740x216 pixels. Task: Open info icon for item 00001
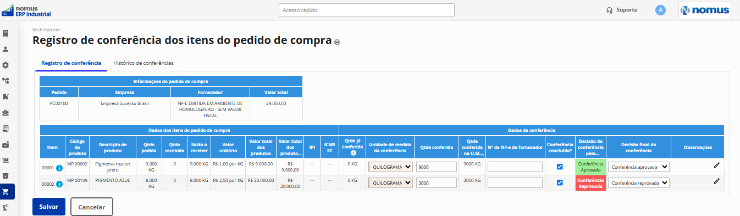click(x=59, y=168)
